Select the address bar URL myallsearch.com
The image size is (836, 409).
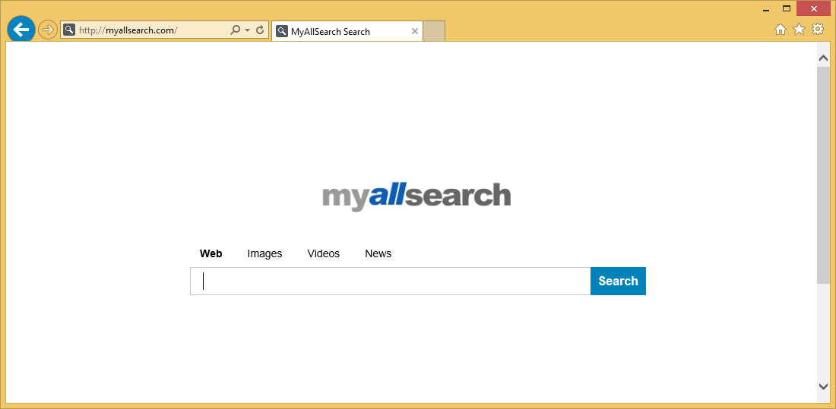(x=128, y=30)
